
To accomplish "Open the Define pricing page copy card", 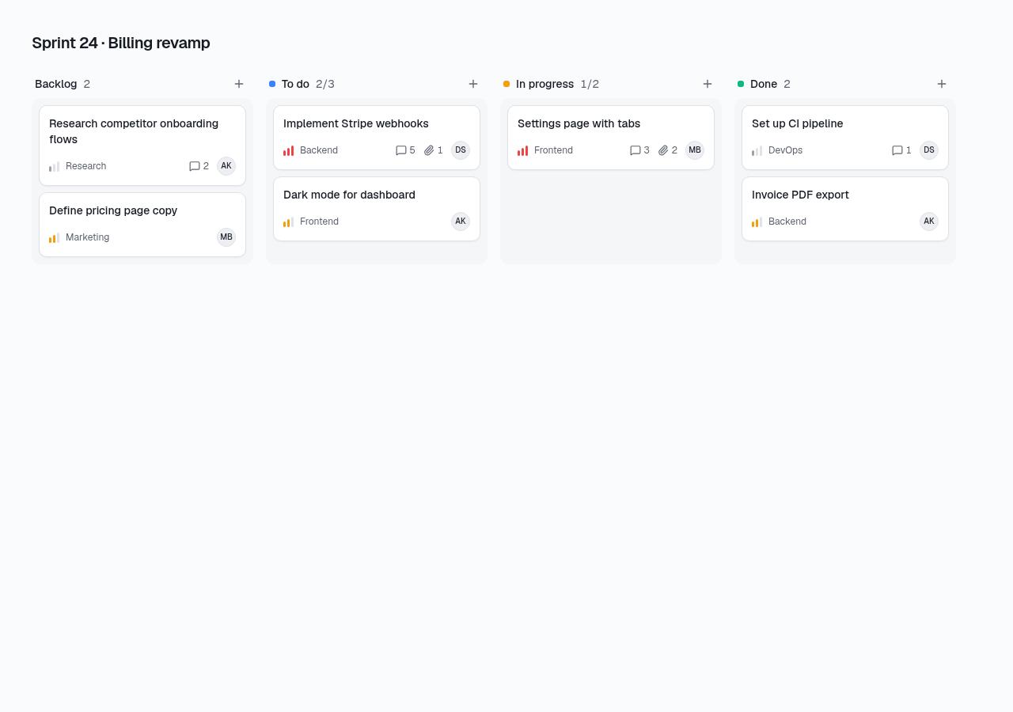I will tap(142, 225).
